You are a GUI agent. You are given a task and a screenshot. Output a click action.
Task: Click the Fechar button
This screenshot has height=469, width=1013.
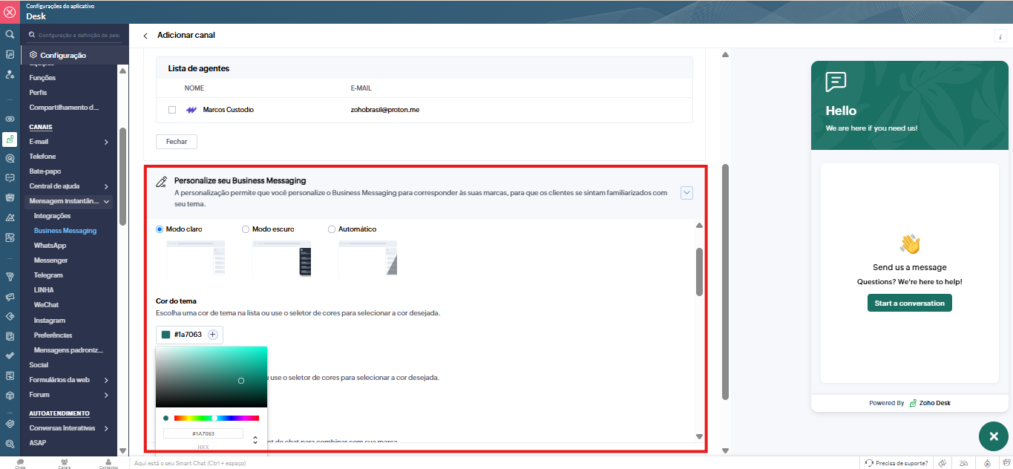(177, 141)
